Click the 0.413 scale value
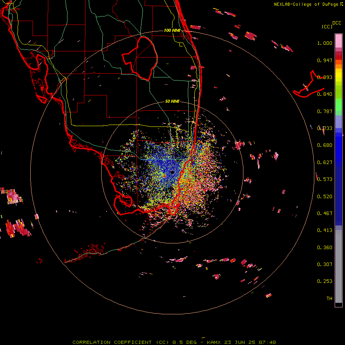The width and height of the screenshot is (345, 345). click(x=325, y=230)
